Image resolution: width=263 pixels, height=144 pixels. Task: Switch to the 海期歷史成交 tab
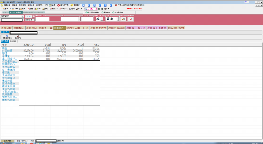(98, 28)
